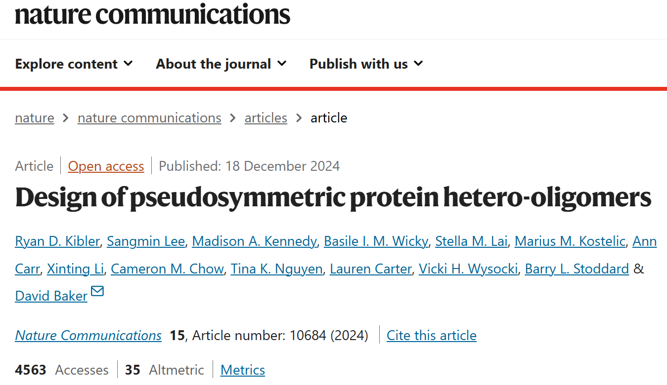The height and width of the screenshot is (385, 667).
Task: Go to the nature breadcrumb link
Action: 35,118
